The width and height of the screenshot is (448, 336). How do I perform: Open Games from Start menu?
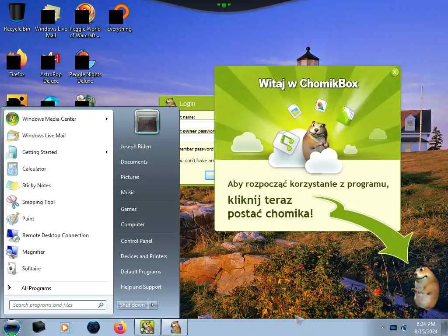tap(129, 209)
